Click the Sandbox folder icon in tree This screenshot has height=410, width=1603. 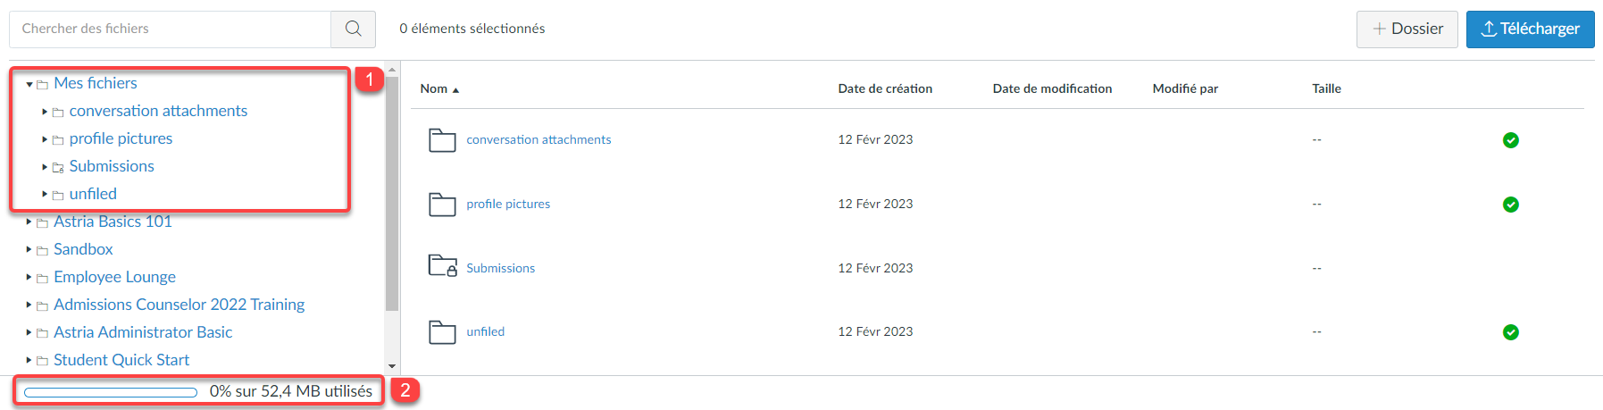42,251
